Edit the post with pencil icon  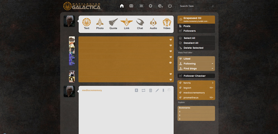point(157,90)
